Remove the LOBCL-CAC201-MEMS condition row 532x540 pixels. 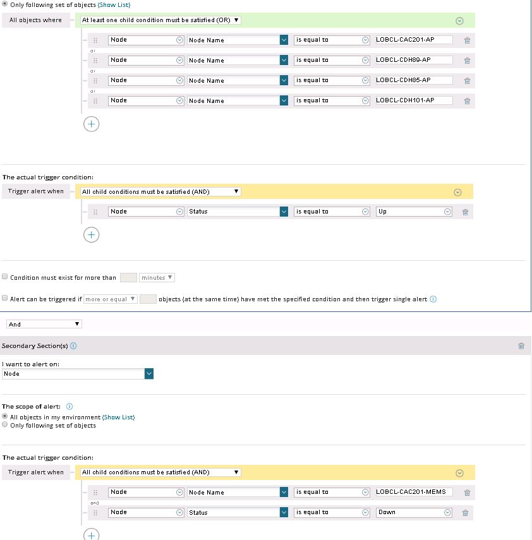467,493
